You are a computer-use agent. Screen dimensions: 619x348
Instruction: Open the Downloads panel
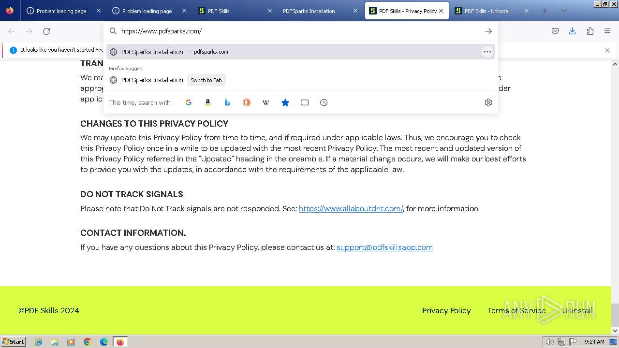[x=573, y=31]
